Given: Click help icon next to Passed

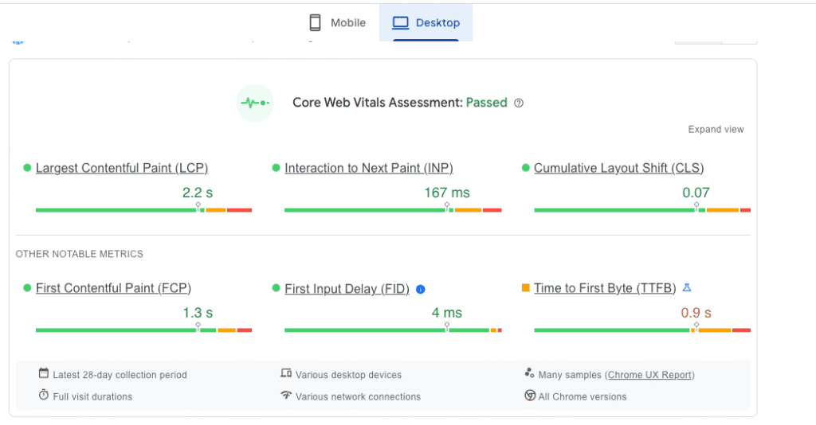Looking at the screenshot, I should 519,103.
